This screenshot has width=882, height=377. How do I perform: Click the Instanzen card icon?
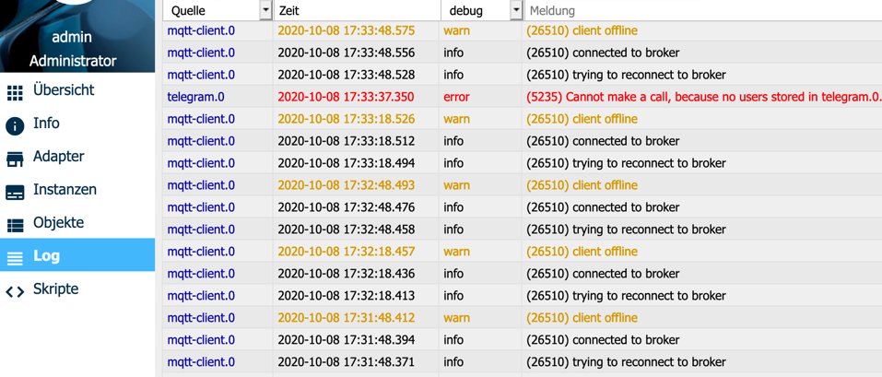point(15,191)
